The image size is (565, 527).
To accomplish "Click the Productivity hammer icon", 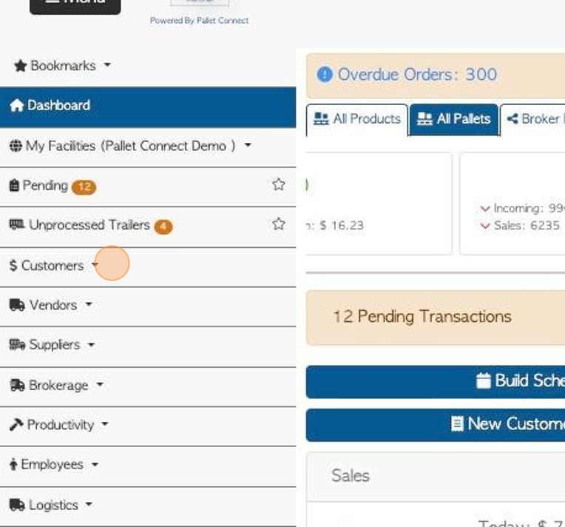I will 16,425.
